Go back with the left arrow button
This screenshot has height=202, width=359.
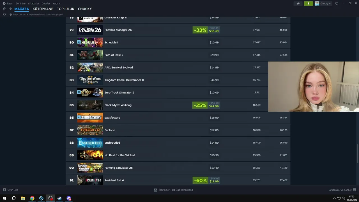point(4,9)
